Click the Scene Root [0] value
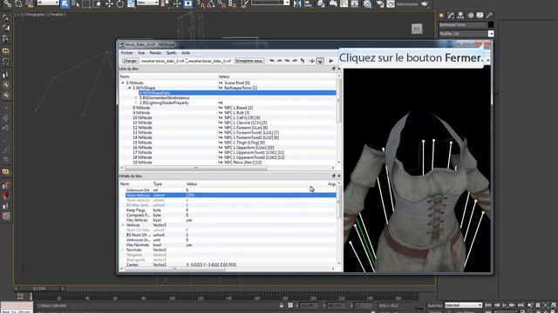This screenshot has height=313, width=558. [x=236, y=83]
